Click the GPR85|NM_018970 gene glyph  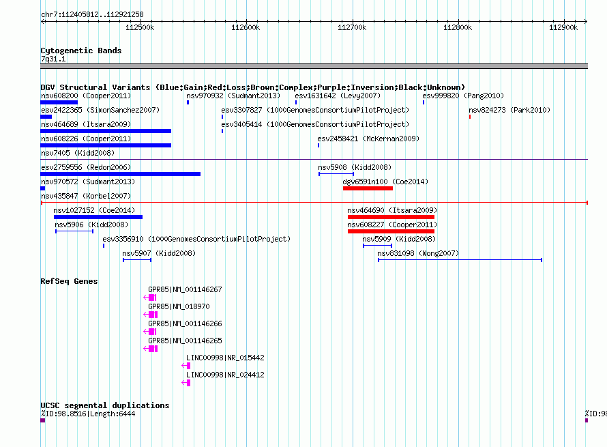point(151,315)
